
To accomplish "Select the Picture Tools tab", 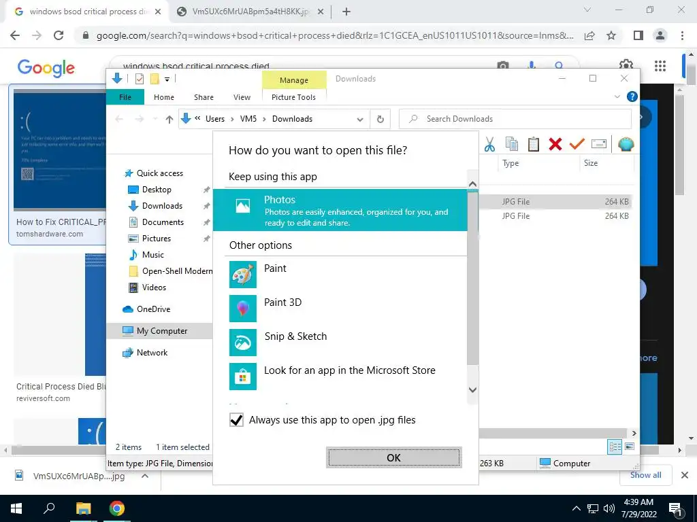I will click(x=294, y=97).
